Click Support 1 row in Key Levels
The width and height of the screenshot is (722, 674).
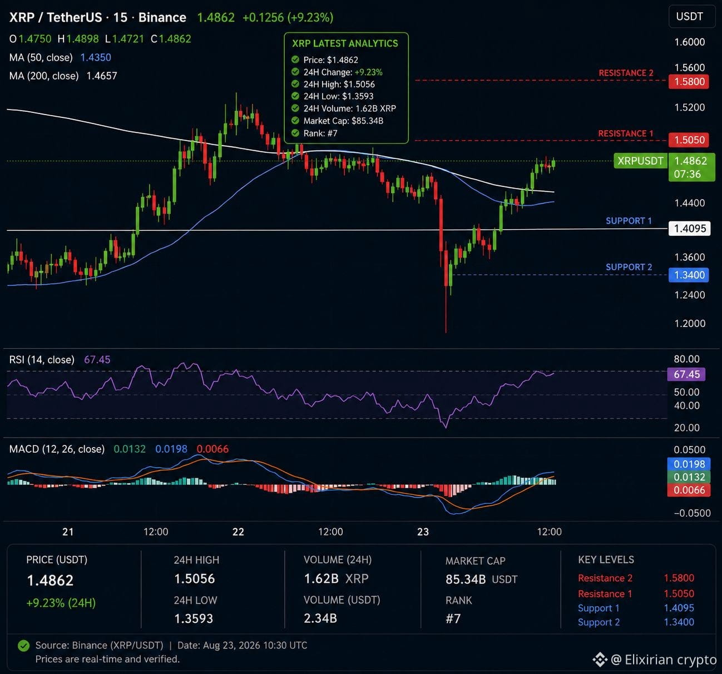point(636,608)
